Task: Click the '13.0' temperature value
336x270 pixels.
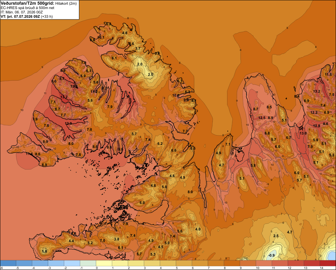Action: click(x=303, y=133)
